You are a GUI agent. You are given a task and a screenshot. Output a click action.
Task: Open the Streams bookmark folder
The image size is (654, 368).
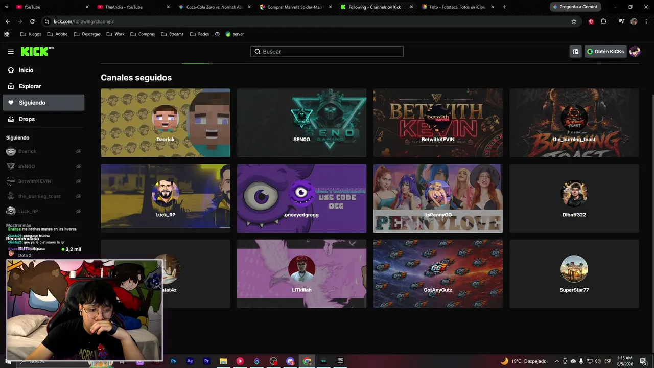[x=172, y=34]
